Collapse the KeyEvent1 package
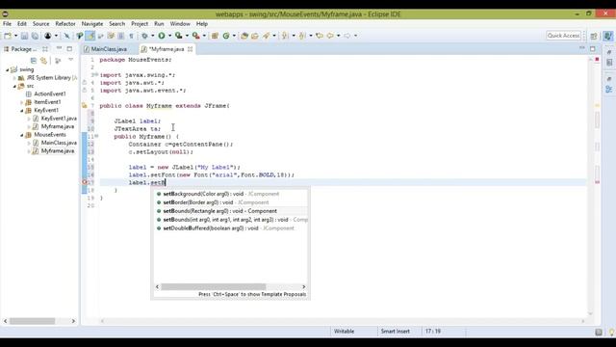The width and height of the screenshot is (616, 347). tap(21, 111)
